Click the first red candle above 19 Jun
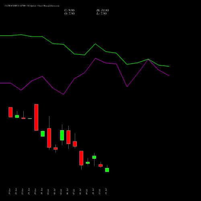The image size is (201, 201). [10, 112]
